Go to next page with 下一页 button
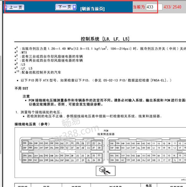 click(66, 7)
